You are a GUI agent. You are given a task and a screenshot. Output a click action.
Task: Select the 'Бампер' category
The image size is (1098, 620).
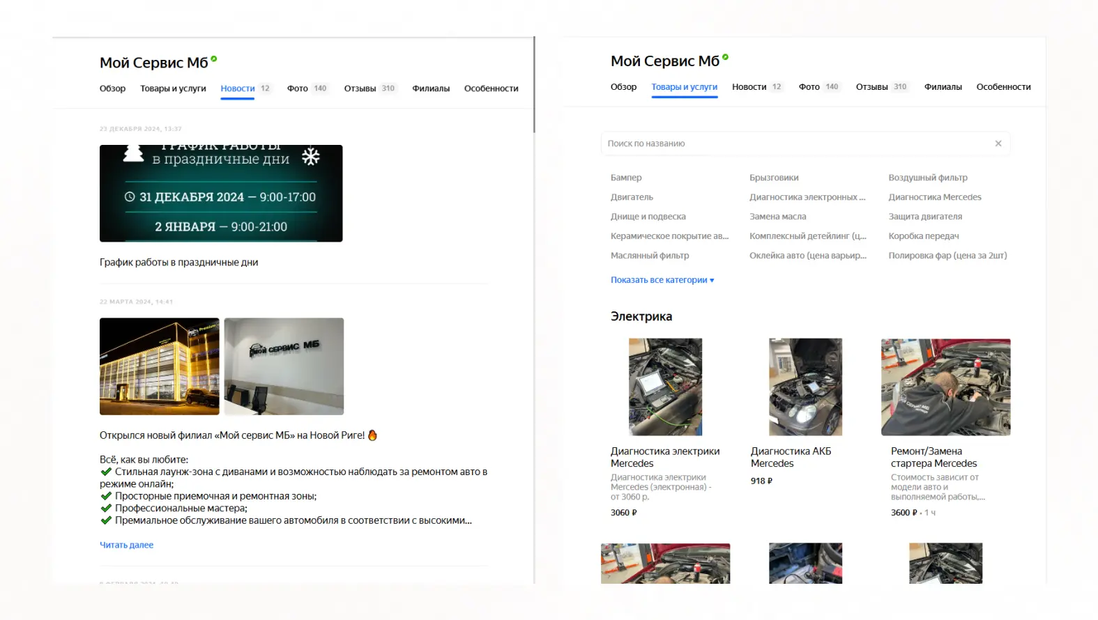click(626, 178)
